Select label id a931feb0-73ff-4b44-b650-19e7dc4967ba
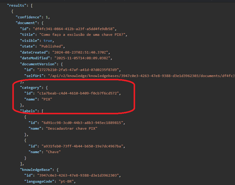The width and height of the screenshot is (235, 185). point(82,146)
